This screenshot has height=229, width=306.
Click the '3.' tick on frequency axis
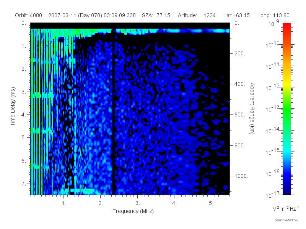[x=138, y=203]
